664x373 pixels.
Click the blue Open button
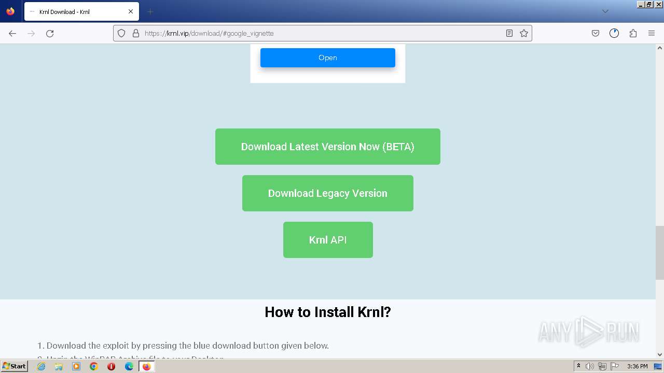[328, 58]
